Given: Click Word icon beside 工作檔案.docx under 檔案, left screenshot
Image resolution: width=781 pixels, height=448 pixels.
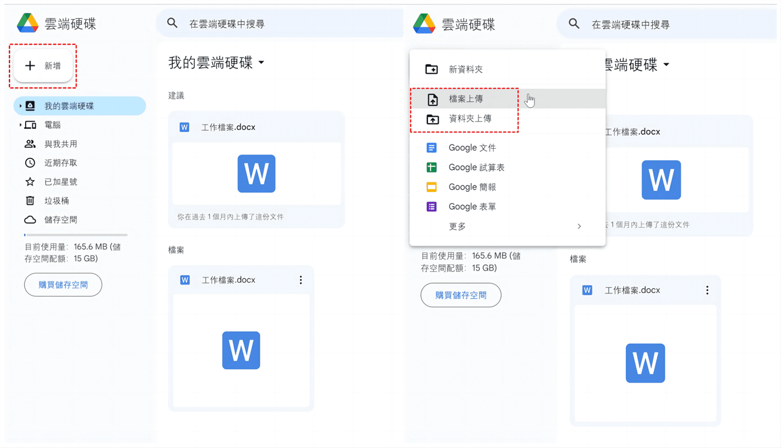Looking at the screenshot, I should click(x=185, y=280).
